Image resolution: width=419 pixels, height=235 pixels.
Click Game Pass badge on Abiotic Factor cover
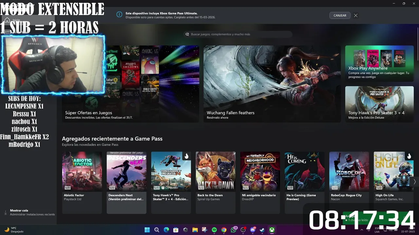pyautogui.click(x=67, y=188)
